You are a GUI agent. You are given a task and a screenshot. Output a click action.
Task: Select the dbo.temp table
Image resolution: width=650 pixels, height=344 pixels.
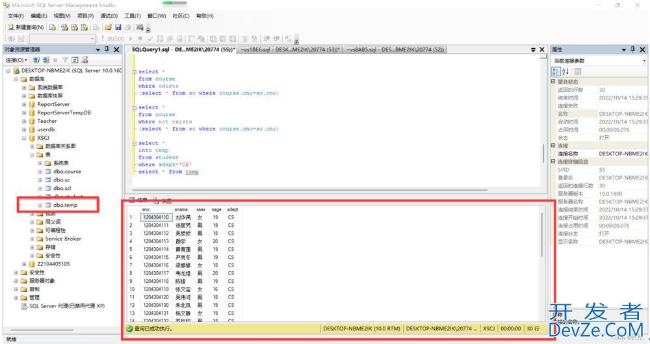pyautogui.click(x=65, y=205)
